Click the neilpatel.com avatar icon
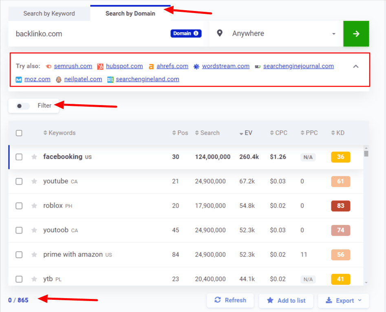This screenshot has height=312, width=386. click(x=59, y=79)
